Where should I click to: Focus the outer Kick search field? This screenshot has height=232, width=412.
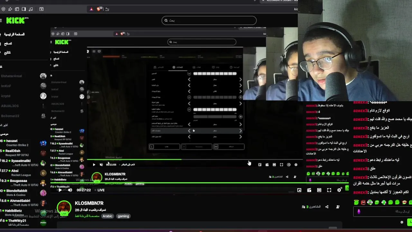(209, 20)
